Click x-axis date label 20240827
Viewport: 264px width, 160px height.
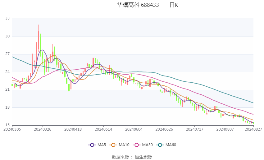tap(253, 129)
